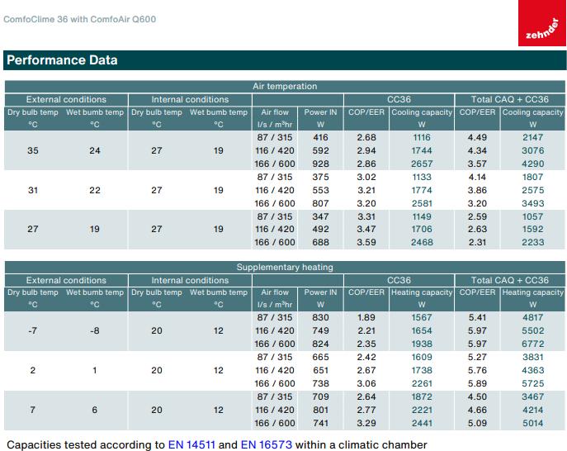This screenshot has width=567, height=451.
Task: Click external dry bulb temp -7
Action: click(x=33, y=330)
